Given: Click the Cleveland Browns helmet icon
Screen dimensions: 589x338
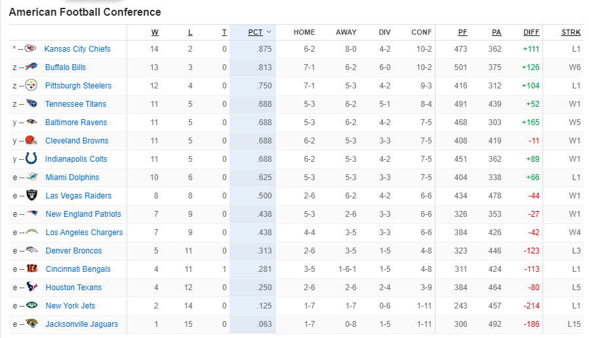Looking at the screenshot, I should coord(31,141).
